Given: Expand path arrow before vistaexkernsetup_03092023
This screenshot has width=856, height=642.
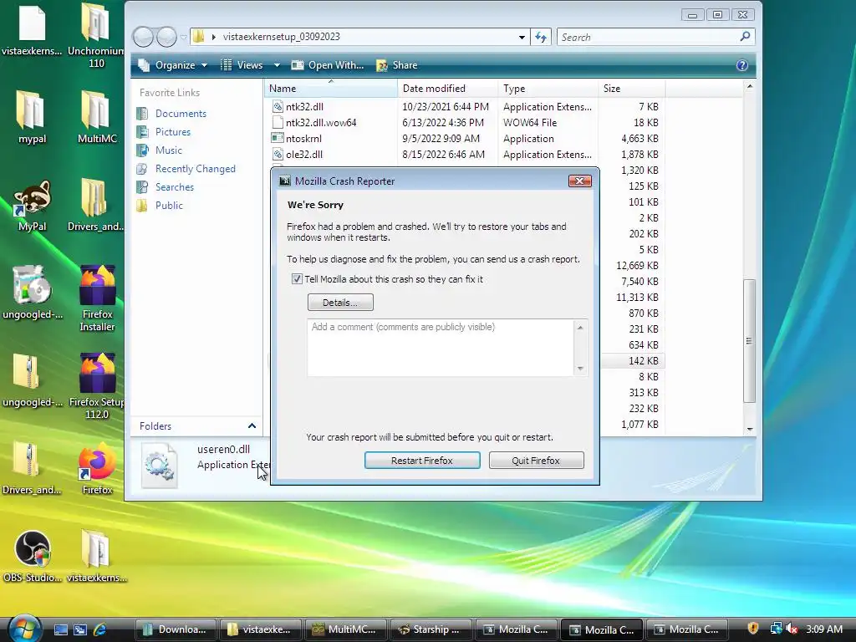Looking at the screenshot, I should coord(213,37).
